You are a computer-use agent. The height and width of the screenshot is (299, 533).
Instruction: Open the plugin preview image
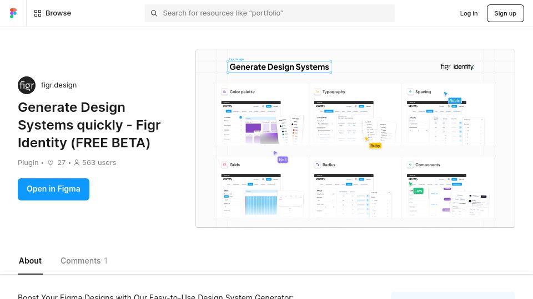355,138
